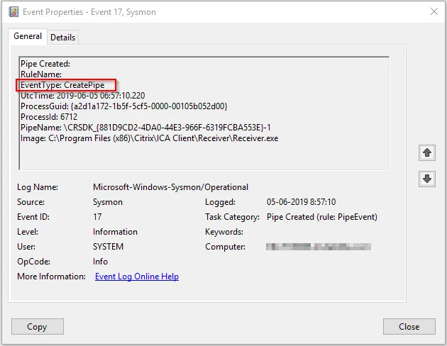Select the General tab
This screenshot has height=346, width=447.
coord(28,36)
